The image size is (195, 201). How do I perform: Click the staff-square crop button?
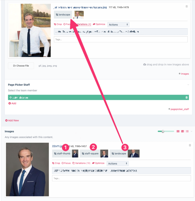(90, 154)
